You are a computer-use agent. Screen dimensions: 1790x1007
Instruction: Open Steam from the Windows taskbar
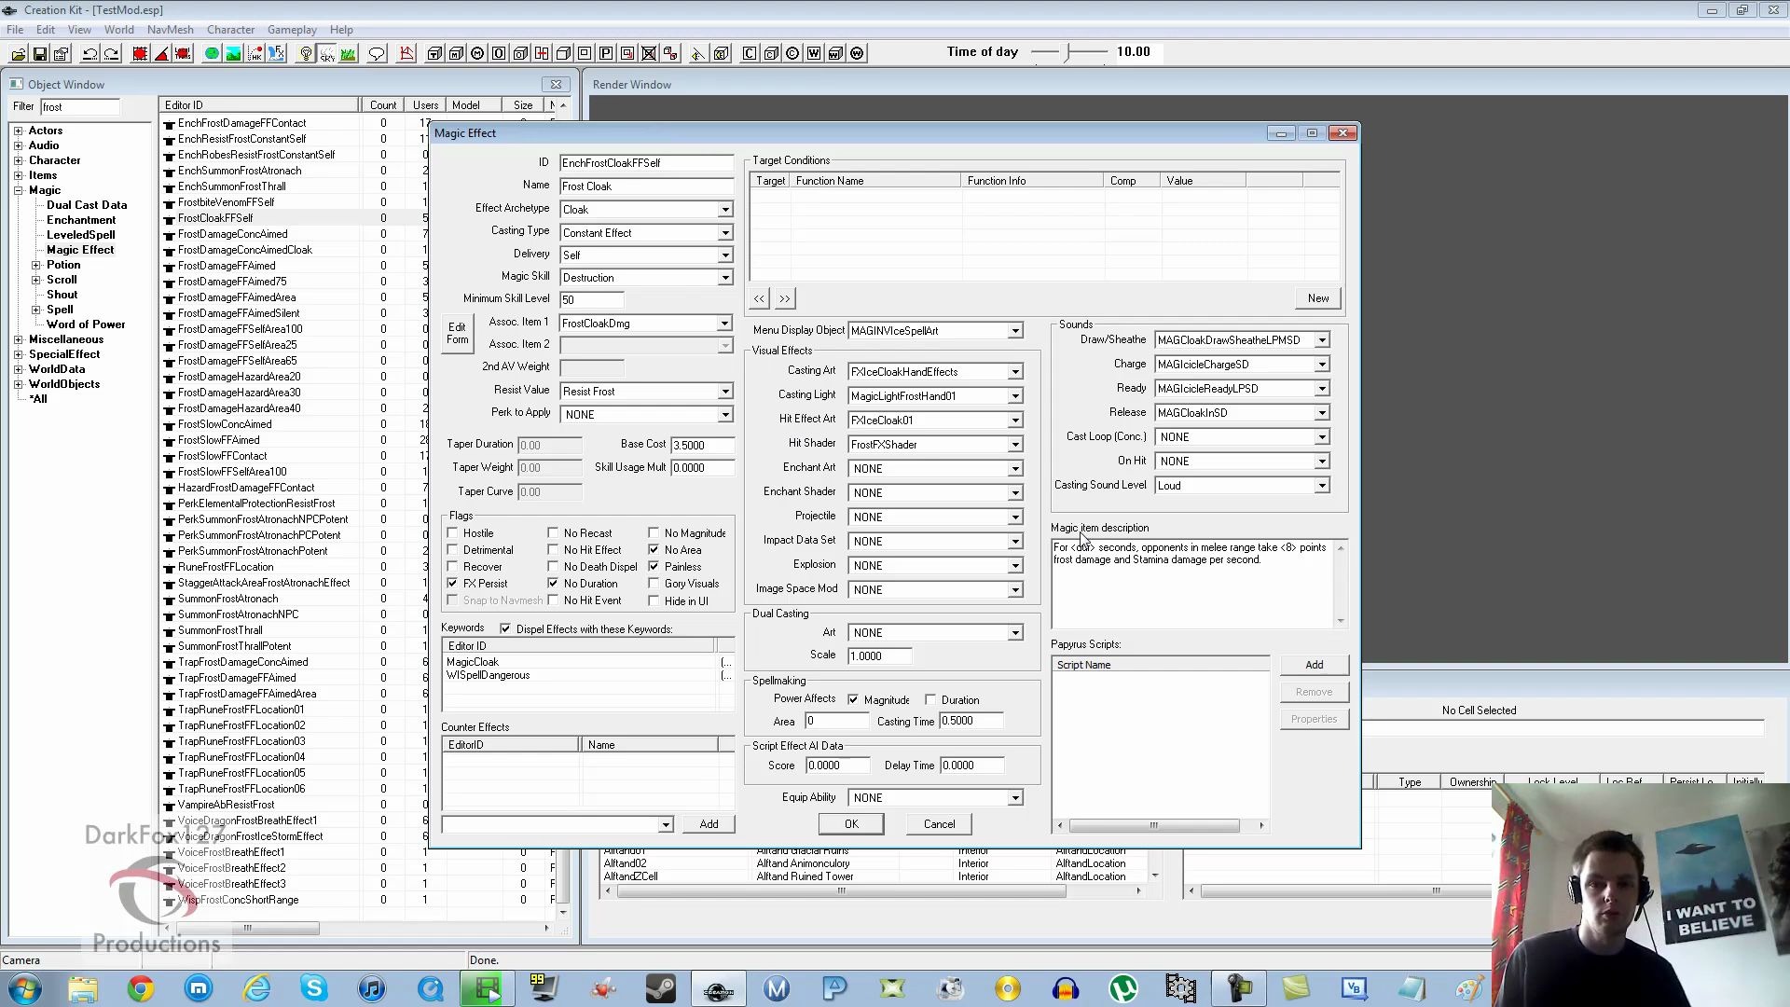[661, 988]
